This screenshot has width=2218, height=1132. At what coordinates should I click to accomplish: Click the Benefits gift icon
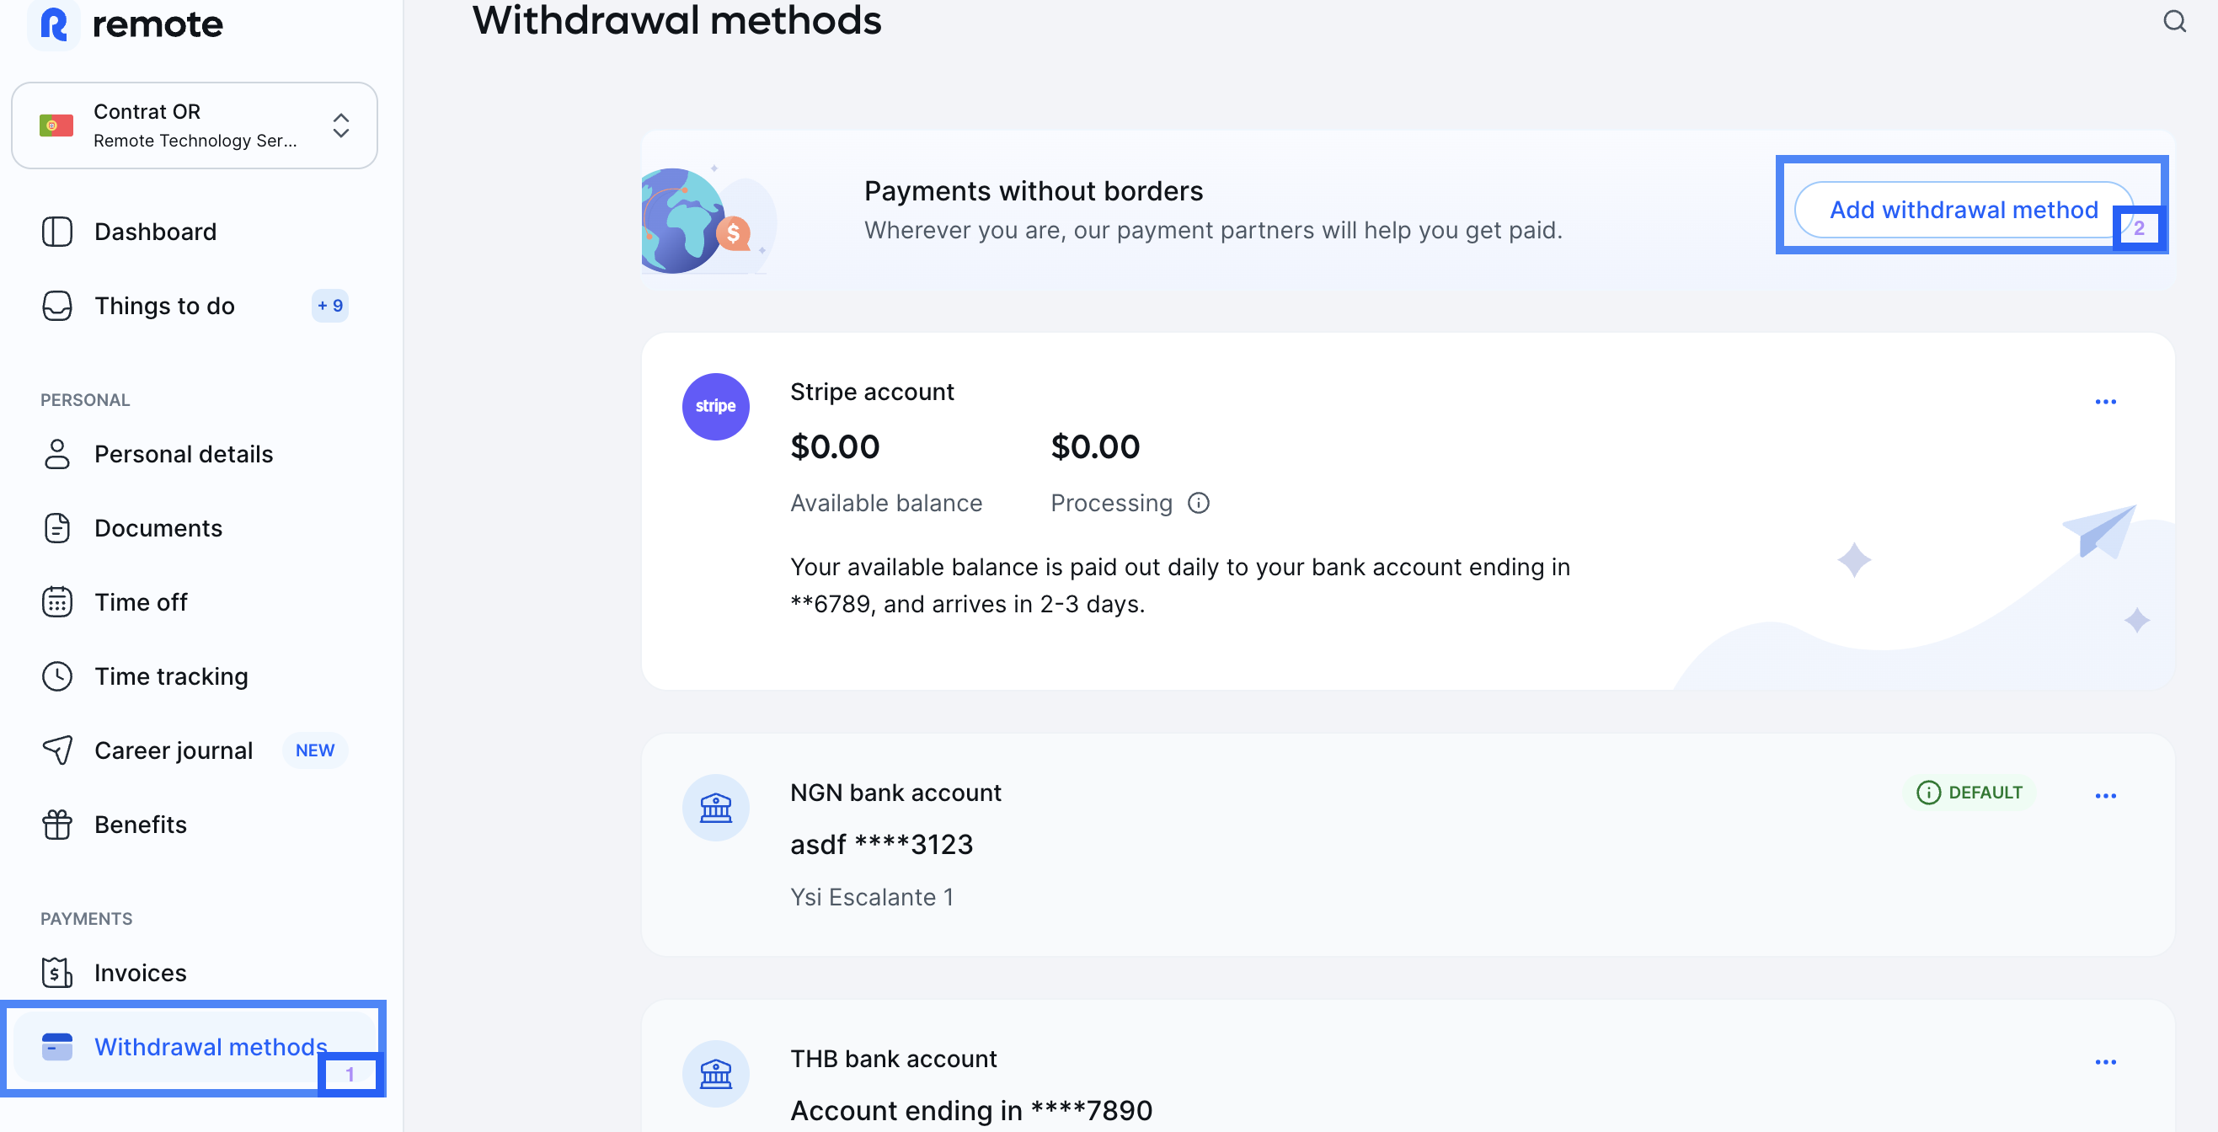(56, 824)
